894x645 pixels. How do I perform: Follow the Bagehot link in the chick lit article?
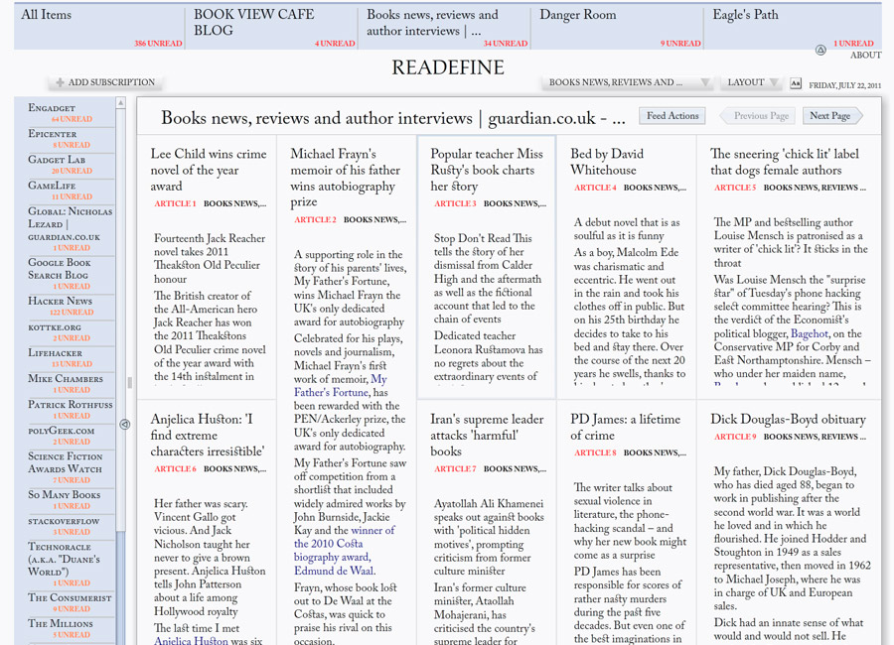click(x=809, y=335)
